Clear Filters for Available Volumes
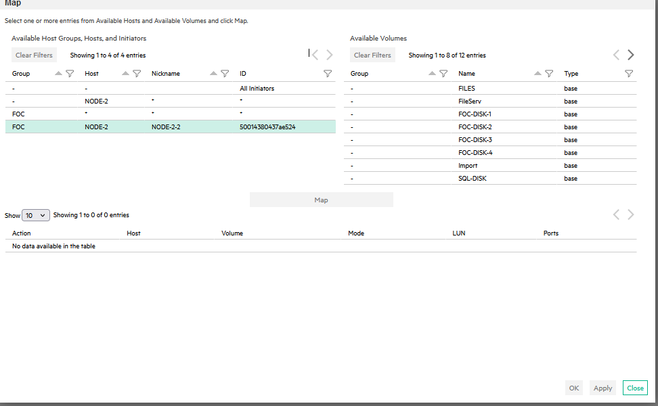The image size is (658, 406). coord(372,55)
